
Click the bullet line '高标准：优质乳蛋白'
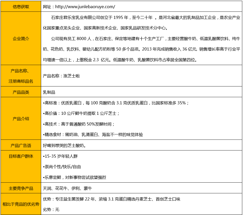[116, 103]
